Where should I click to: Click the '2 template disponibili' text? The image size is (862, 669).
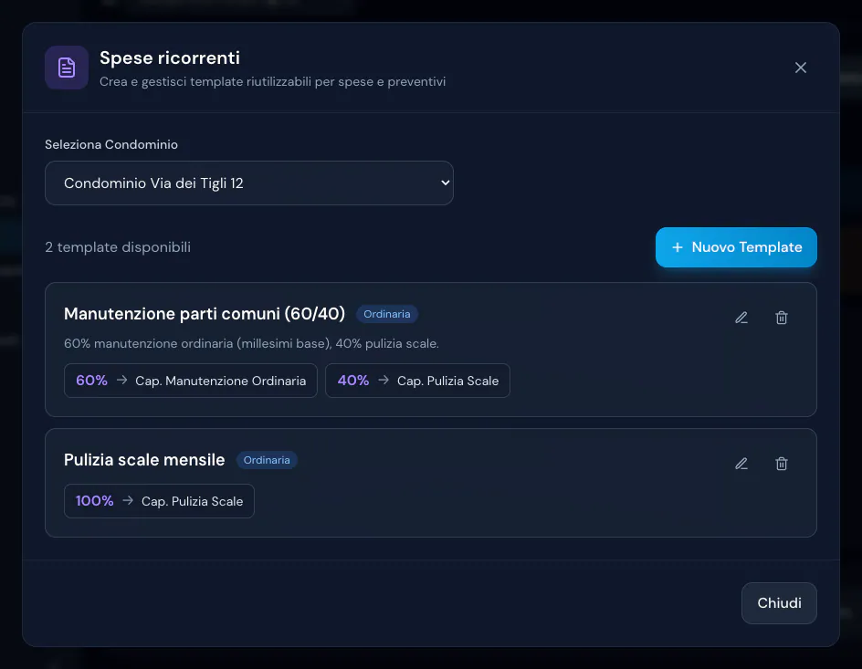118,247
